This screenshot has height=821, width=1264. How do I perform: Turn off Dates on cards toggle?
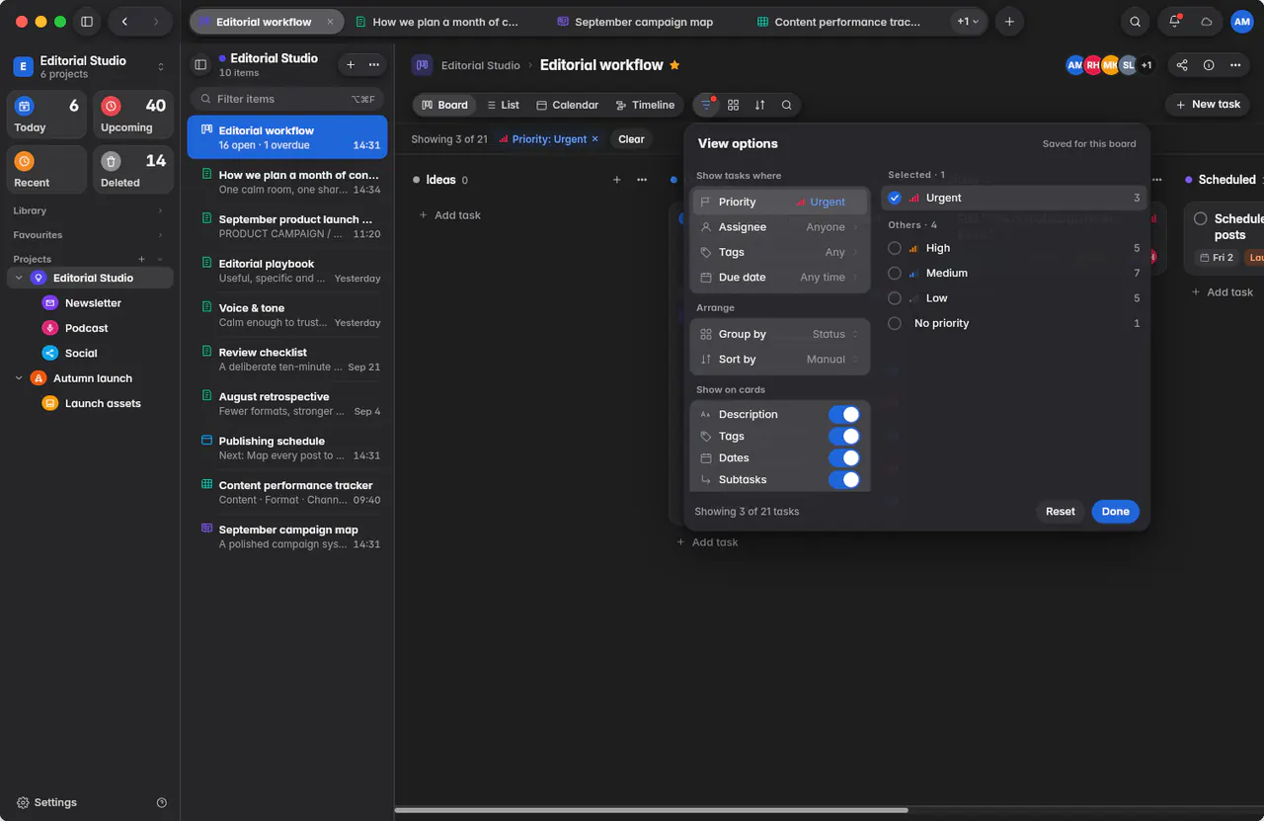tap(843, 457)
